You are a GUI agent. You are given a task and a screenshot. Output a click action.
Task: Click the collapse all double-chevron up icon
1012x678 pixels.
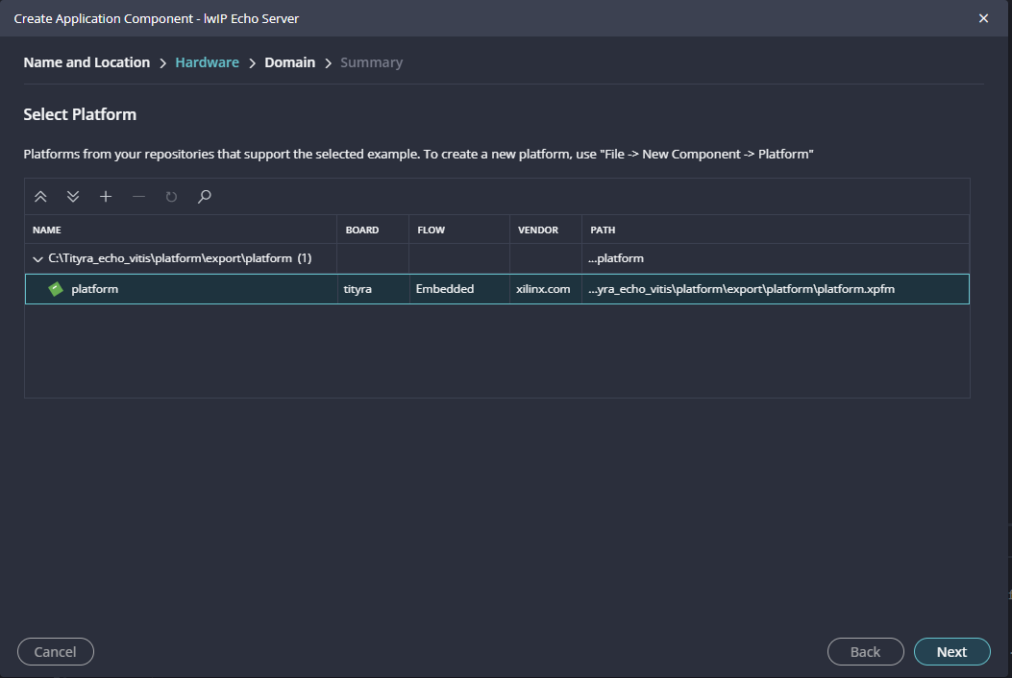pos(40,197)
